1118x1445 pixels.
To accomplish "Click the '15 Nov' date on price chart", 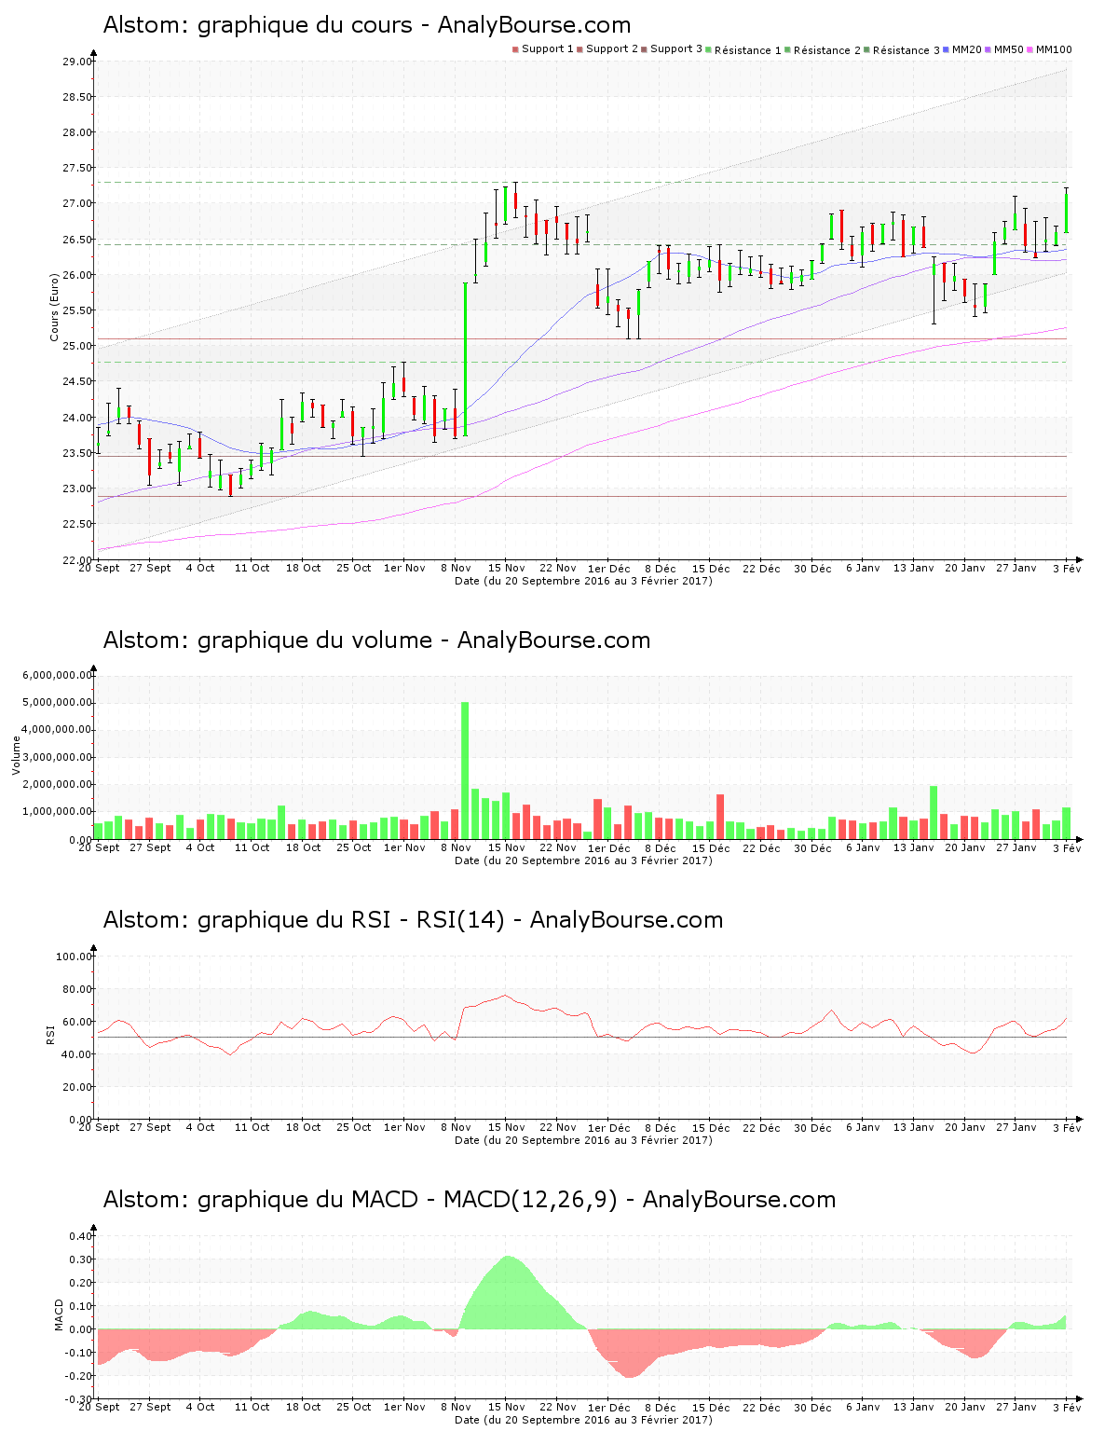I will point(507,568).
